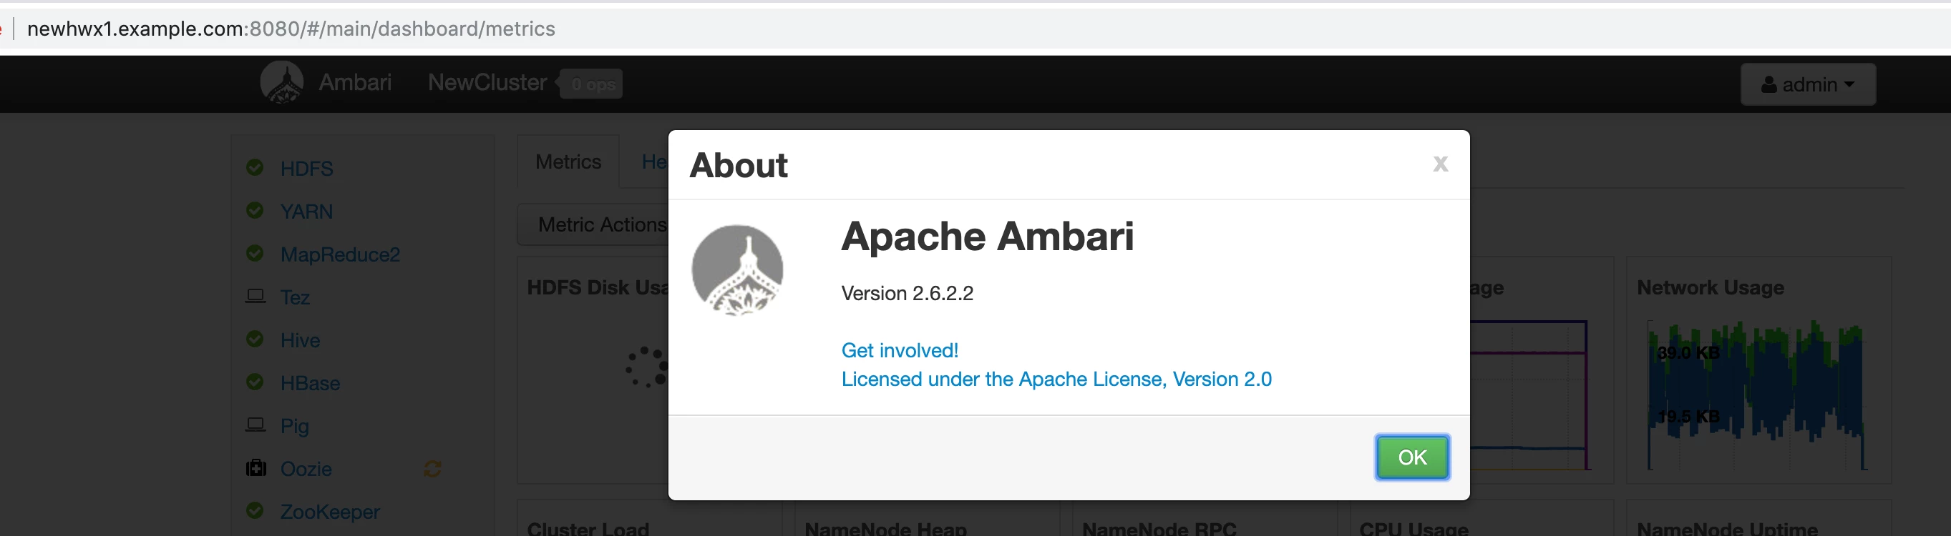
Task: Open the 0 ops background operations
Action: pyautogui.click(x=593, y=84)
